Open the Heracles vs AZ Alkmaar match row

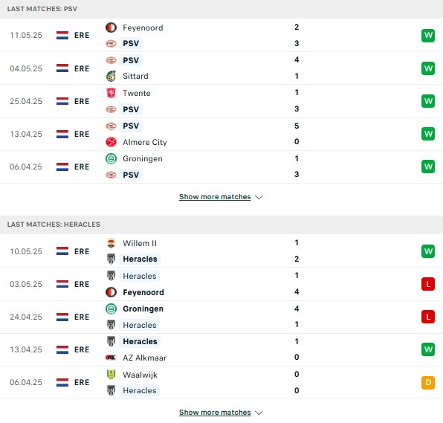[221, 349]
